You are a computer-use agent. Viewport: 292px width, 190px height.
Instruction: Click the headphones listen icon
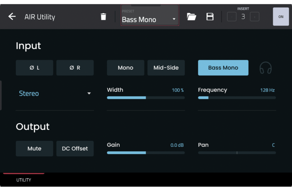tap(265, 68)
